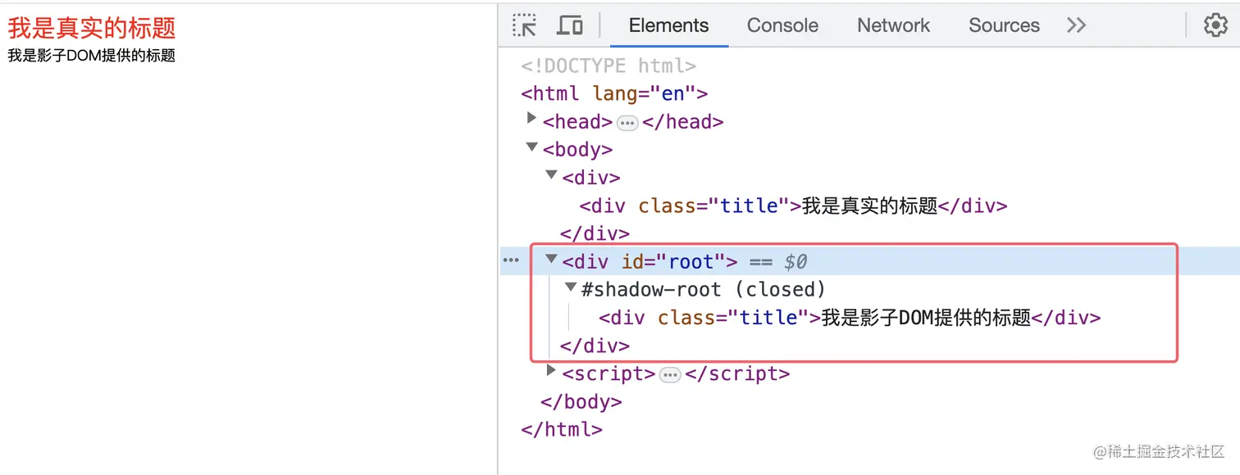
Task: Open DevTools settings gear
Action: point(1215,25)
